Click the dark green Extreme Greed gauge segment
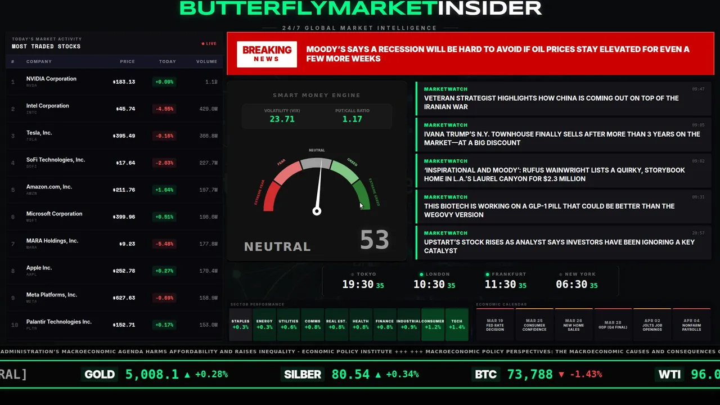This screenshot has height=405, width=720. pyautogui.click(x=362, y=195)
